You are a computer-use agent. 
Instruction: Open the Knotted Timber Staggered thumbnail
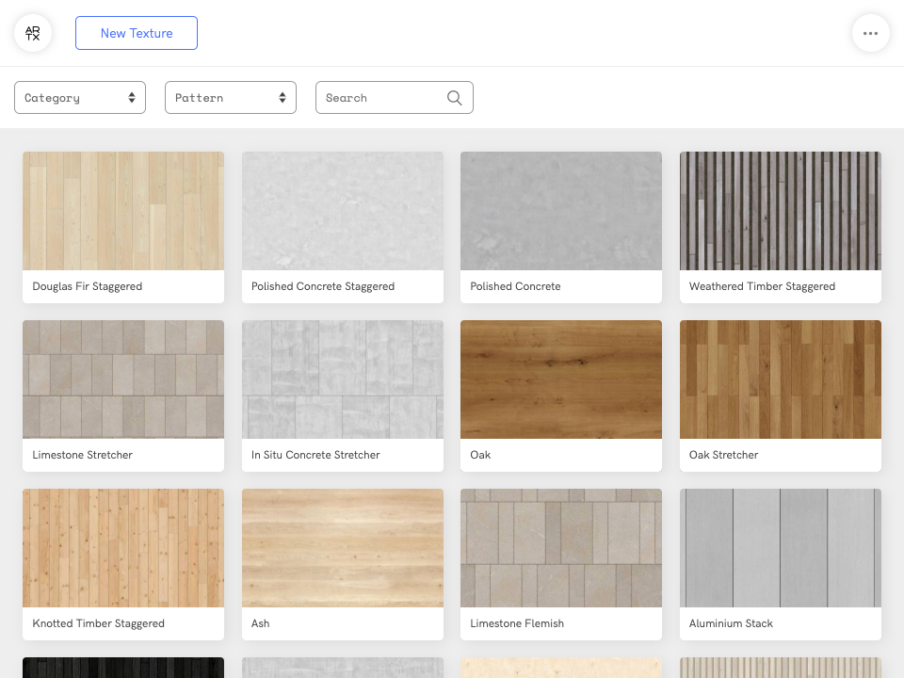click(123, 548)
